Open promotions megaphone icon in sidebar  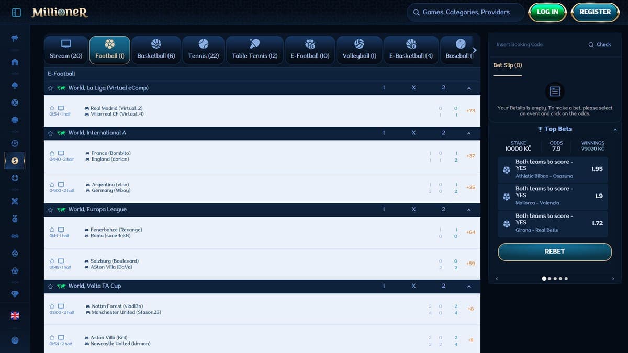[x=15, y=38]
